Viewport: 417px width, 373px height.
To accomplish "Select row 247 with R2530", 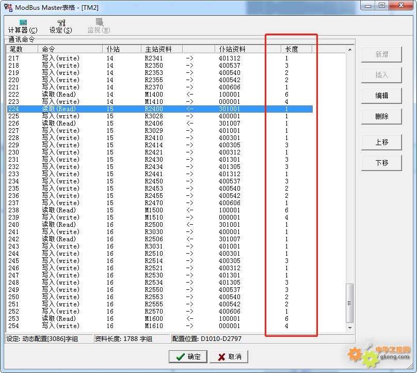I will point(159,275).
